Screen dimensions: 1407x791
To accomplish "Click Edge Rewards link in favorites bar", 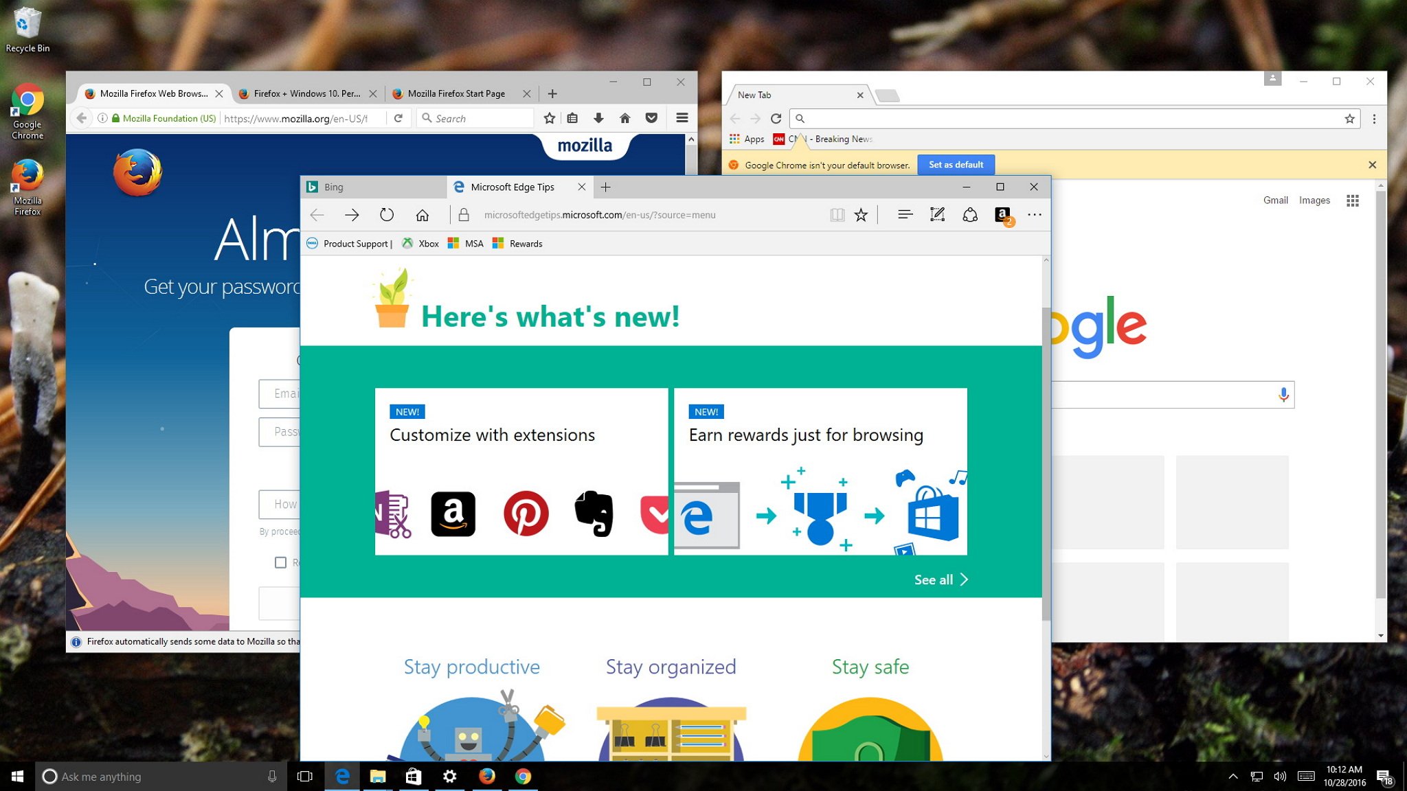I will tap(526, 243).
